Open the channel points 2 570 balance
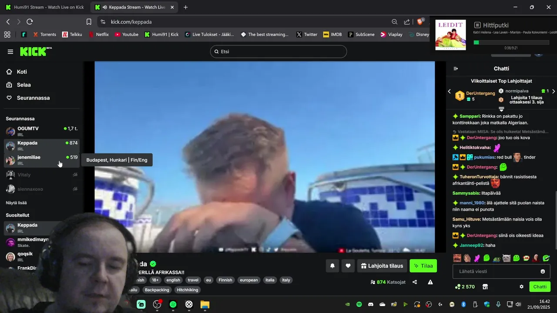The height and width of the screenshot is (313, 557). [x=465, y=287]
